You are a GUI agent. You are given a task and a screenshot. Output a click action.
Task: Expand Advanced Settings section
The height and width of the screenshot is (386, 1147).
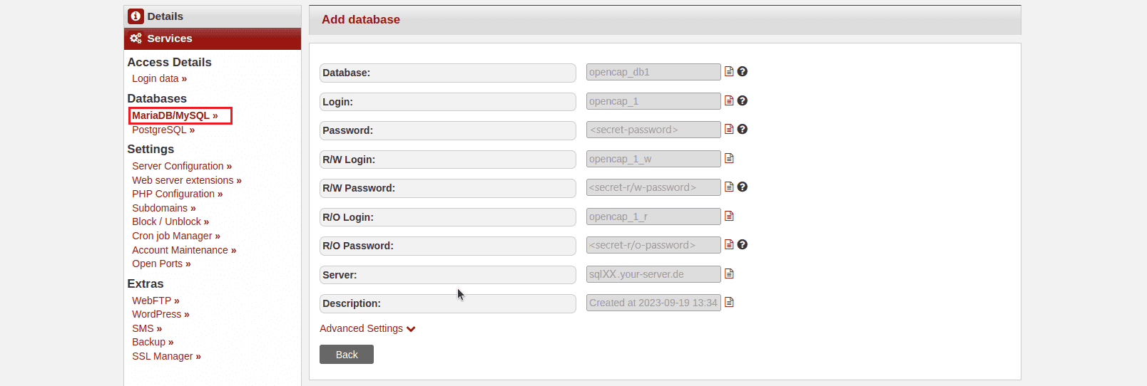tap(367, 328)
